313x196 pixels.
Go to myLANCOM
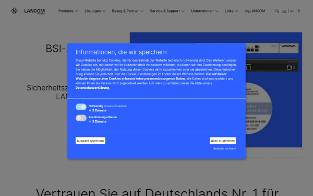tap(255, 11)
